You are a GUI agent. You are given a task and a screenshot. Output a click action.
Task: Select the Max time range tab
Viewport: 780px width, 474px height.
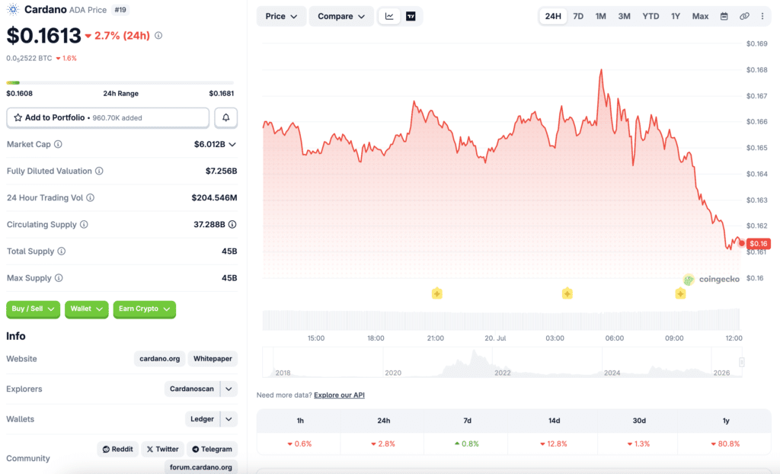click(701, 17)
